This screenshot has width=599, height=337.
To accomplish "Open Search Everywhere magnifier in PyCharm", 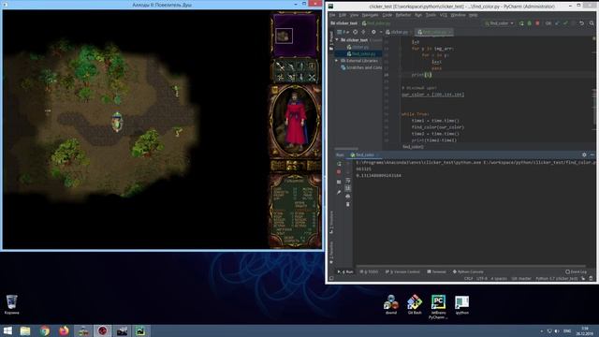I will coord(592,23).
